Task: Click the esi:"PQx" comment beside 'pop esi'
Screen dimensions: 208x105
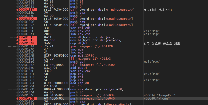Action: [x=152, y=80]
